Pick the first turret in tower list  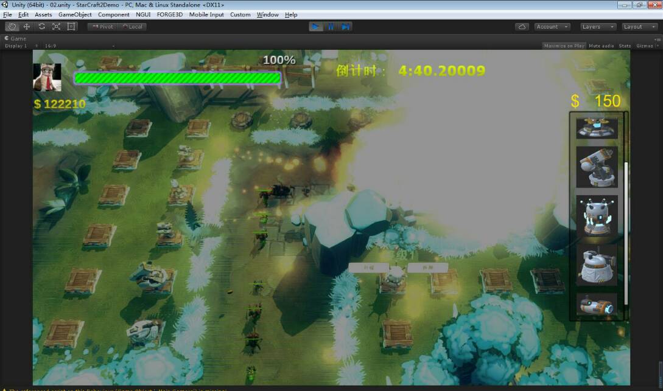(597, 128)
